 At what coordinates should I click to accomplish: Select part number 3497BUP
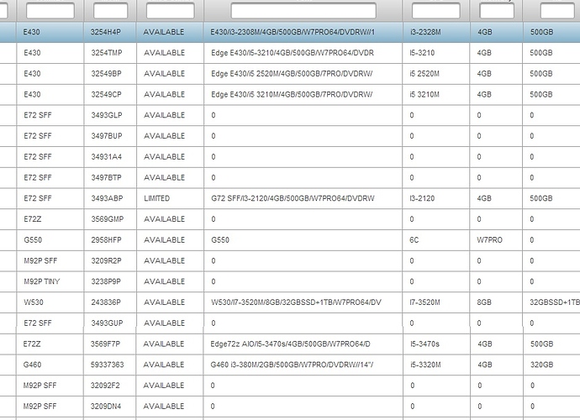pyautogui.click(x=107, y=136)
